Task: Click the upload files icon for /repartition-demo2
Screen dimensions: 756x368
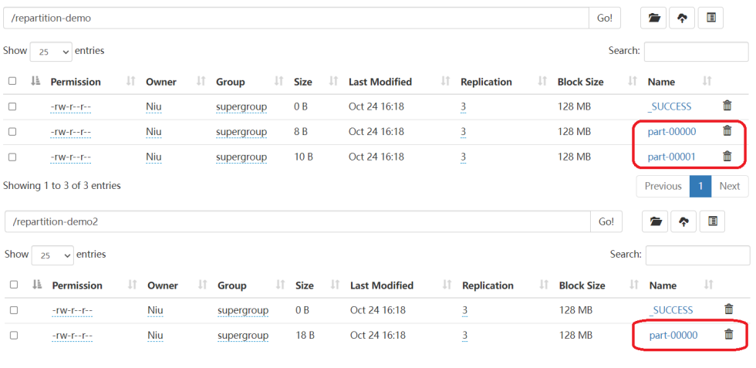Action: pos(683,222)
